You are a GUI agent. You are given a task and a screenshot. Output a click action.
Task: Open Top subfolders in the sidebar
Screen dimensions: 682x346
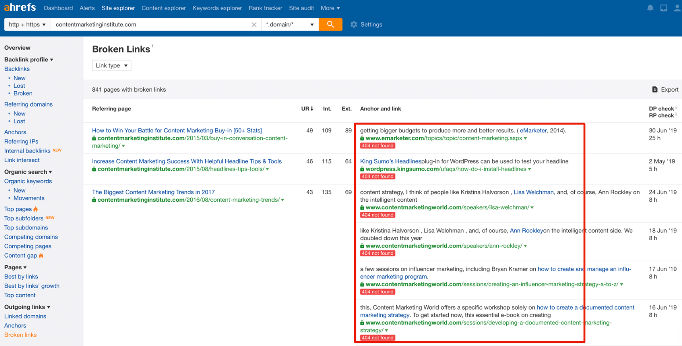[24, 218]
